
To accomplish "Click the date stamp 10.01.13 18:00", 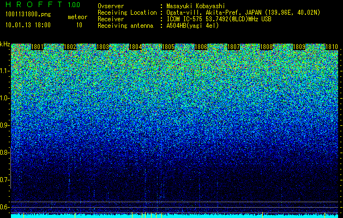I will [28, 25].
